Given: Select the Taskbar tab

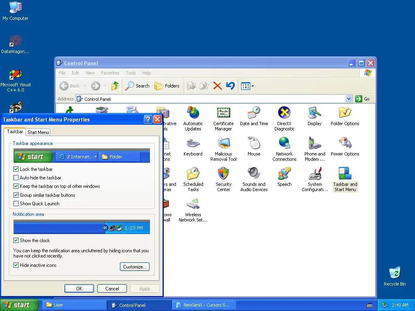Looking at the screenshot, I should (15, 132).
